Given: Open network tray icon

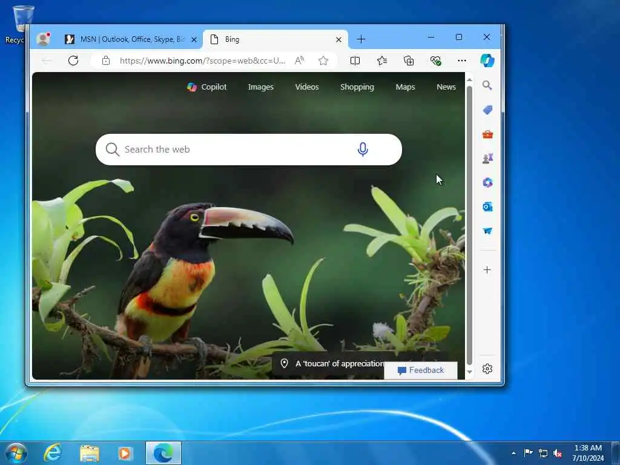Looking at the screenshot, I should coord(543,453).
